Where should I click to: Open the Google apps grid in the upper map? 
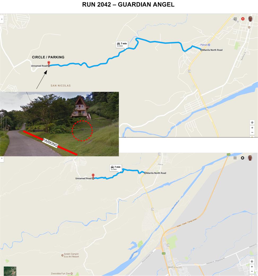(235, 19)
